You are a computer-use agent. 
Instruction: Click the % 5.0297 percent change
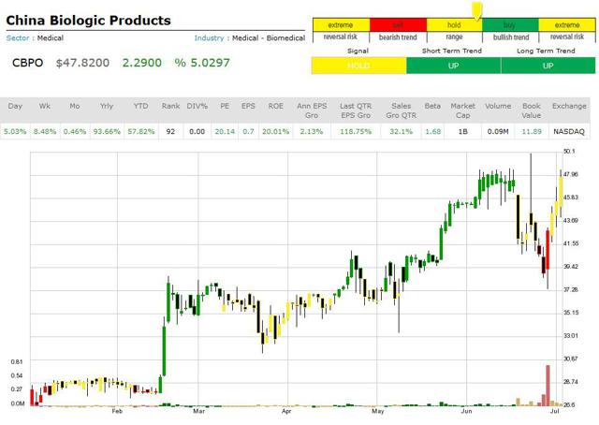pyautogui.click(x=202, y=63)
